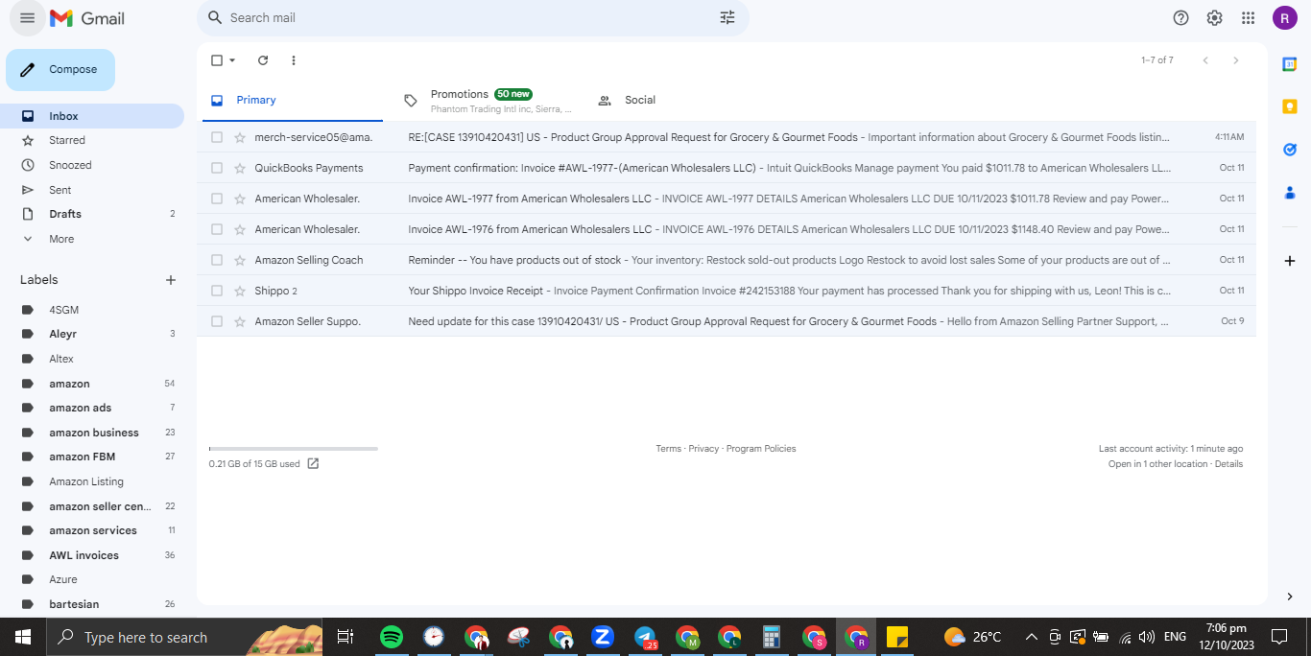The width and height of the screenshot is (1311, 656).
Task: Open Windows Start menu
Action: 23,637
